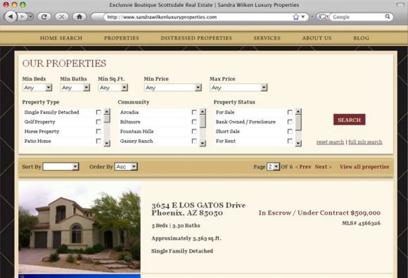Open the full mls search link
Screen dimensions: 408x278
tap(366, 142)
